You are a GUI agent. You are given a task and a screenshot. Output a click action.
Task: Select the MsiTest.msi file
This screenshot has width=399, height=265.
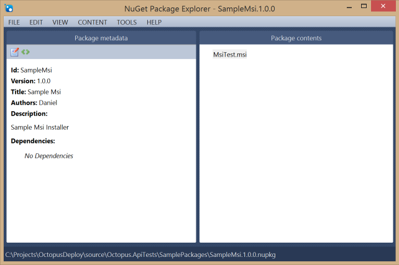pyautogui.click(x=230, y=55)
